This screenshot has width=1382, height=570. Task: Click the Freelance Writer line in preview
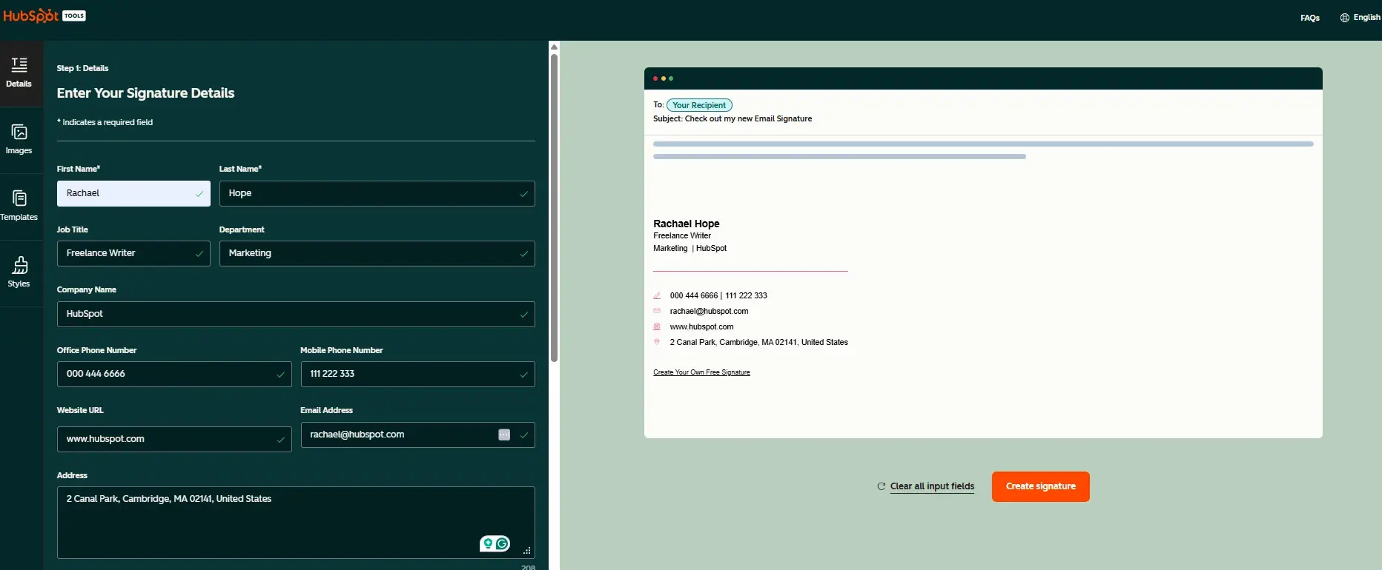pos(682,236)
